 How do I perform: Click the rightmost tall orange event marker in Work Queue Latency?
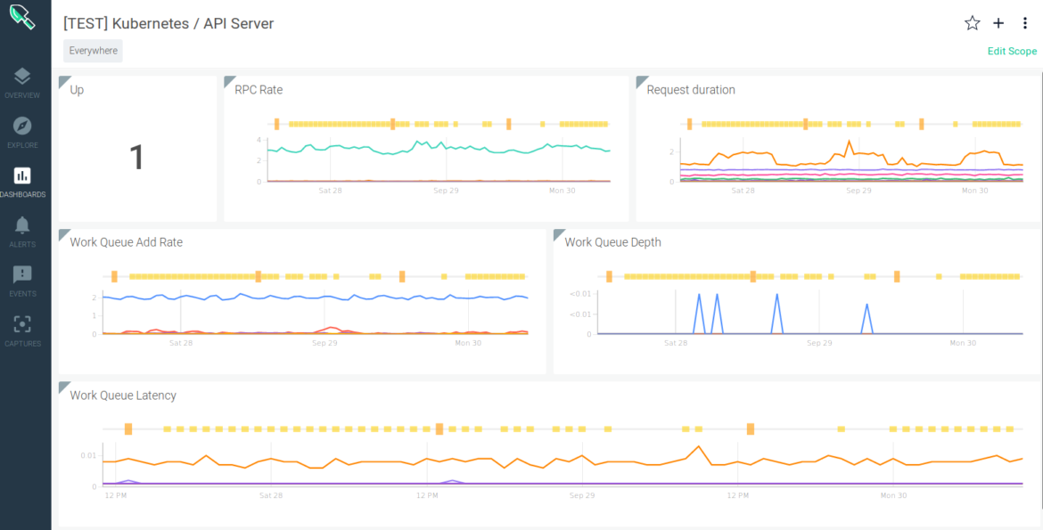click(x=751, y=429)
